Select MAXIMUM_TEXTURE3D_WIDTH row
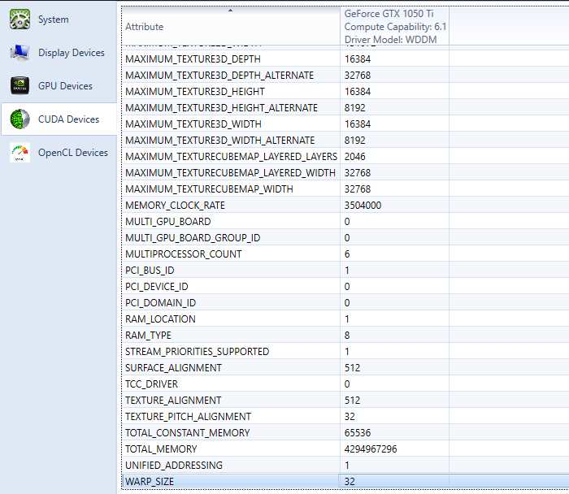 (x=345, y=124)
